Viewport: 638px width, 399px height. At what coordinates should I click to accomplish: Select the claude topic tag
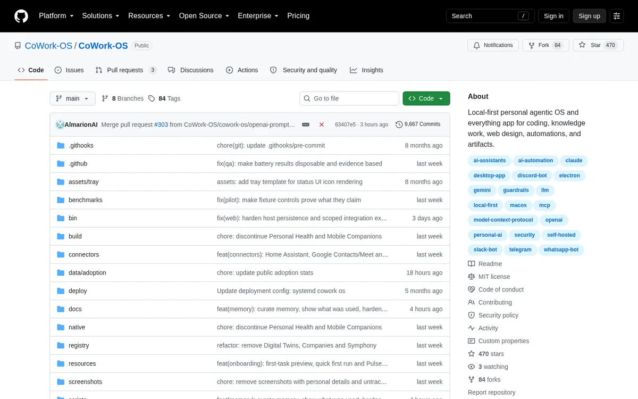point(574,161)
